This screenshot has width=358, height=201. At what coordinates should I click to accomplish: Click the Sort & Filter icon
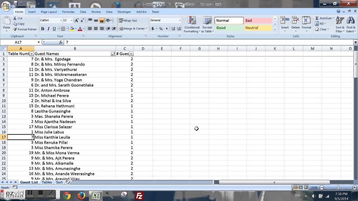click(340, 24)
